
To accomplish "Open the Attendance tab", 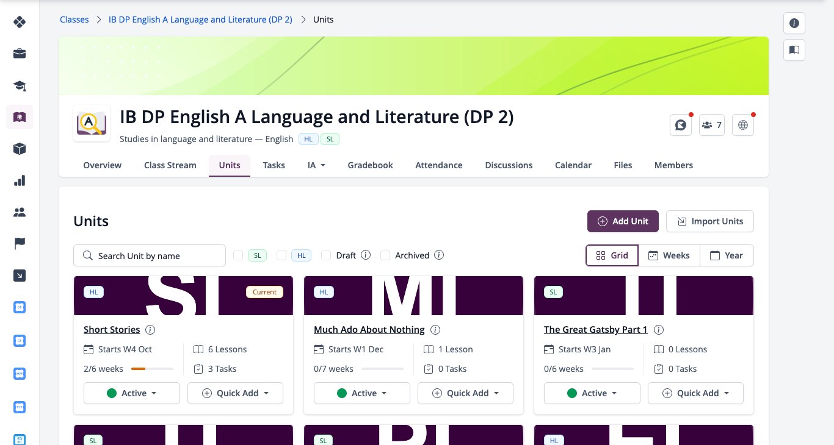I will (439, 165).
